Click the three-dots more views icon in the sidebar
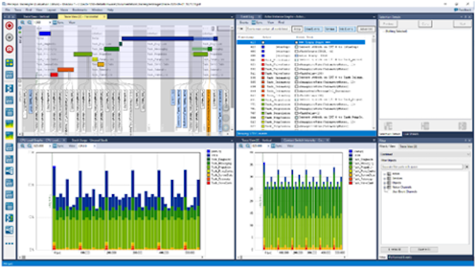 pyautogui.click(x=9, y=244)
